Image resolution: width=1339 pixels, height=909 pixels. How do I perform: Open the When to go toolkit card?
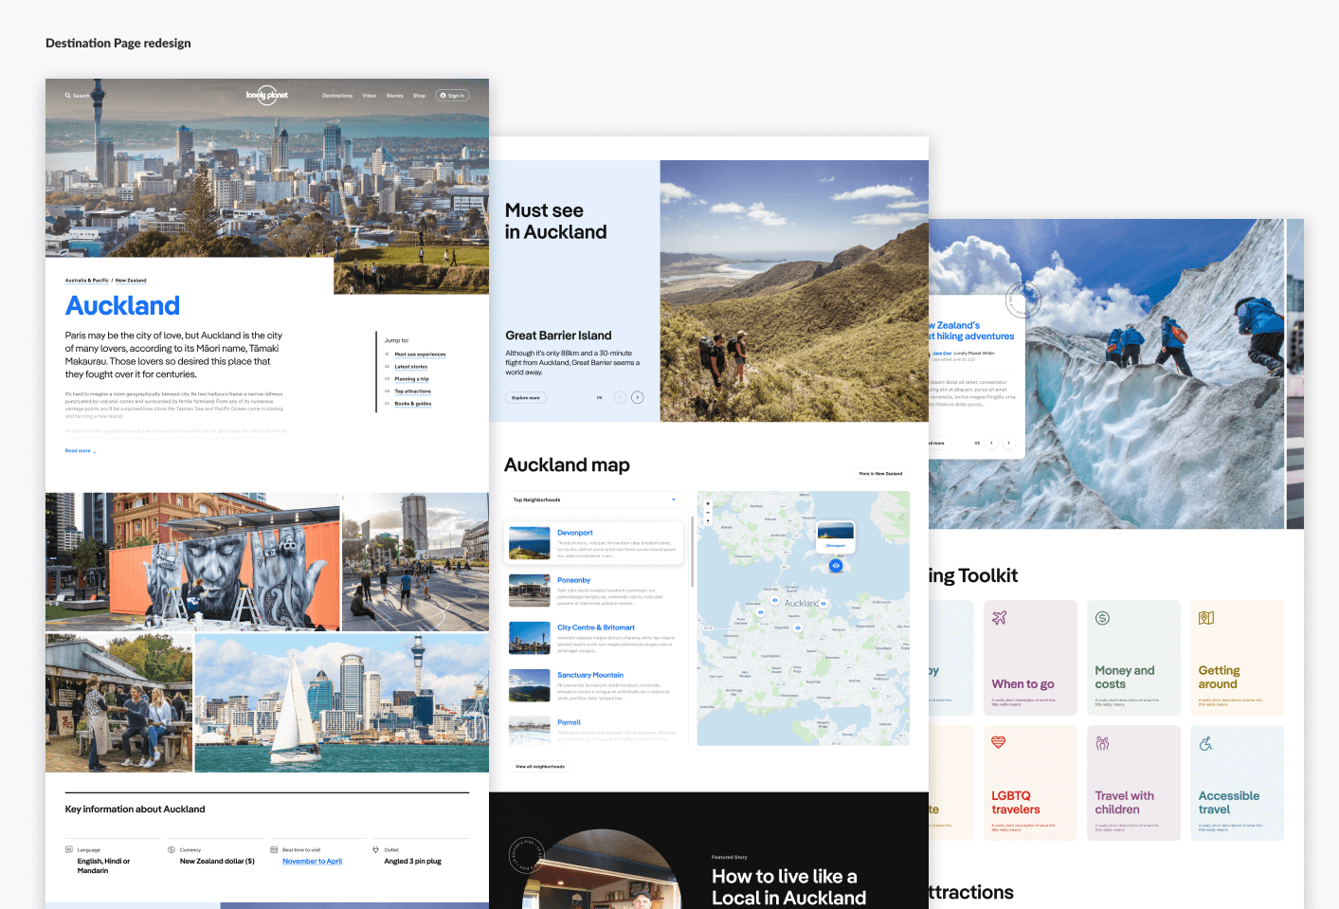click(1030, 658)
